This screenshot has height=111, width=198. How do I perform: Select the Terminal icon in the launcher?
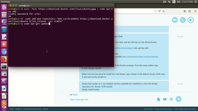[4, 67]
